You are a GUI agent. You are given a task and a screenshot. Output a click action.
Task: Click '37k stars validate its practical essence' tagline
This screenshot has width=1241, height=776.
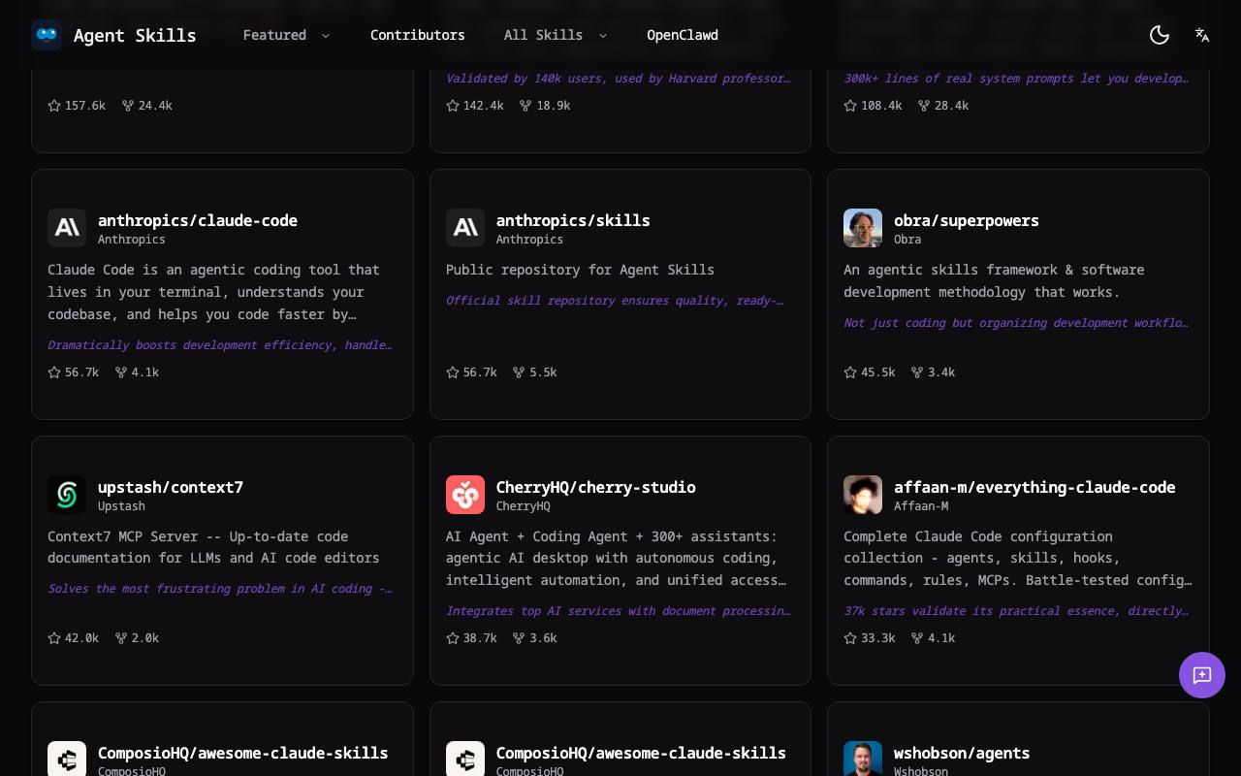point(1016,611)
